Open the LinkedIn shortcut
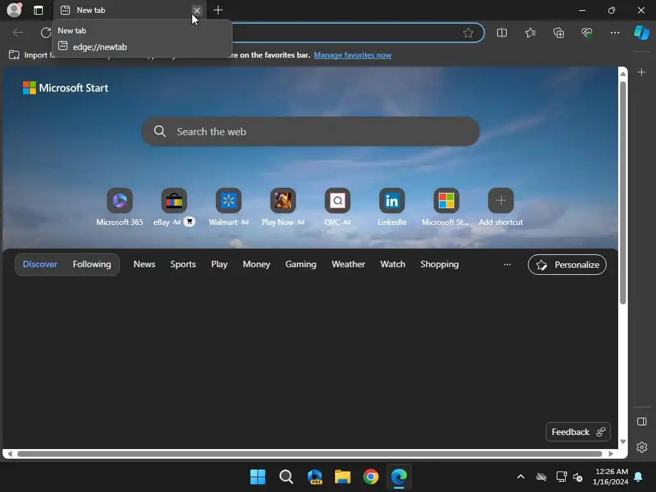The height and width of the screenshot is (492, 656). [391, 207]
